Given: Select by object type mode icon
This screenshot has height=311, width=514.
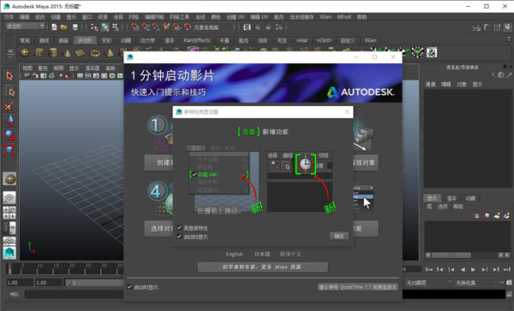Looking at the screenshot, I should (x=105, y=27).
